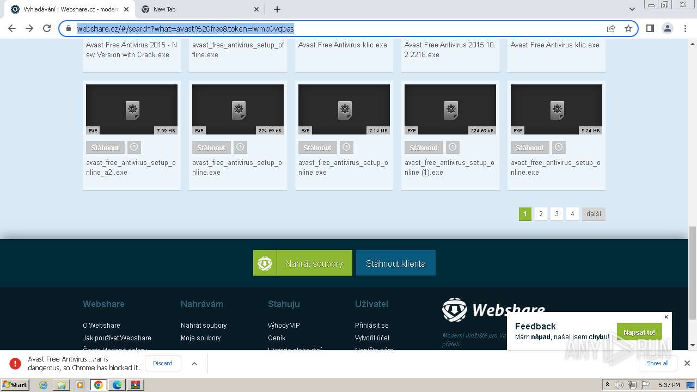Image resolution: width=697 pixels, height=392 pixels.
Task: Click Nahrát soubory upload button
Action: (303, 263)
